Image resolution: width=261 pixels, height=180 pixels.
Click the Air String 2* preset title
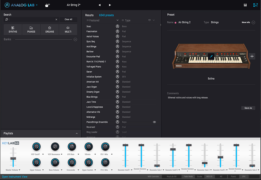click(x=73, y=5)
